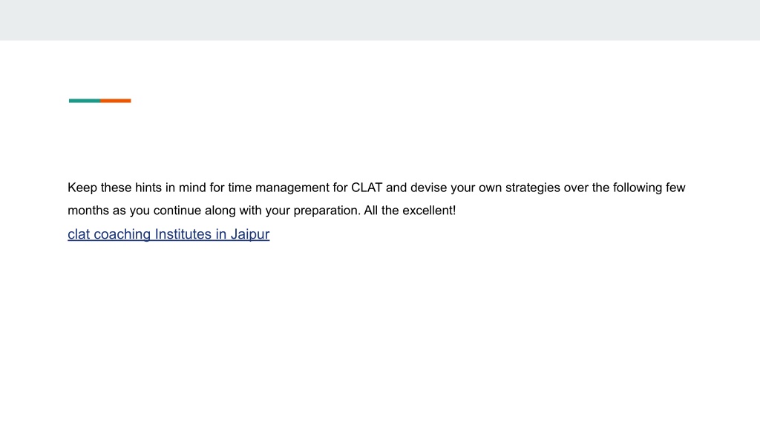The height and width of the screenshot is (427, 760).
Task: Click the word "coaching" in the hyperlink
Action: click(122, 234)
